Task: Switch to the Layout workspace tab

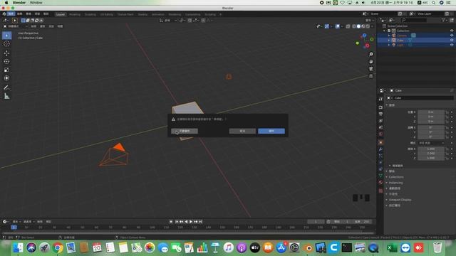Action: [x=61, y=14]
